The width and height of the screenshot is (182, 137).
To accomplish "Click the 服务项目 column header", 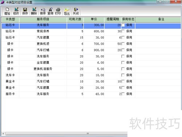I will click(x=43, y=19).
